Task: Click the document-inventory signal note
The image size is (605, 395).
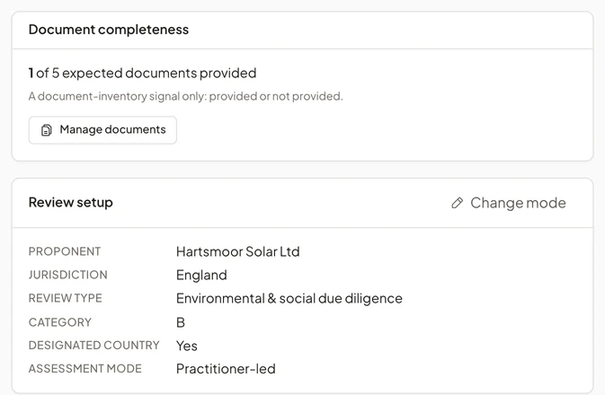Action: (x=185, y=96)
